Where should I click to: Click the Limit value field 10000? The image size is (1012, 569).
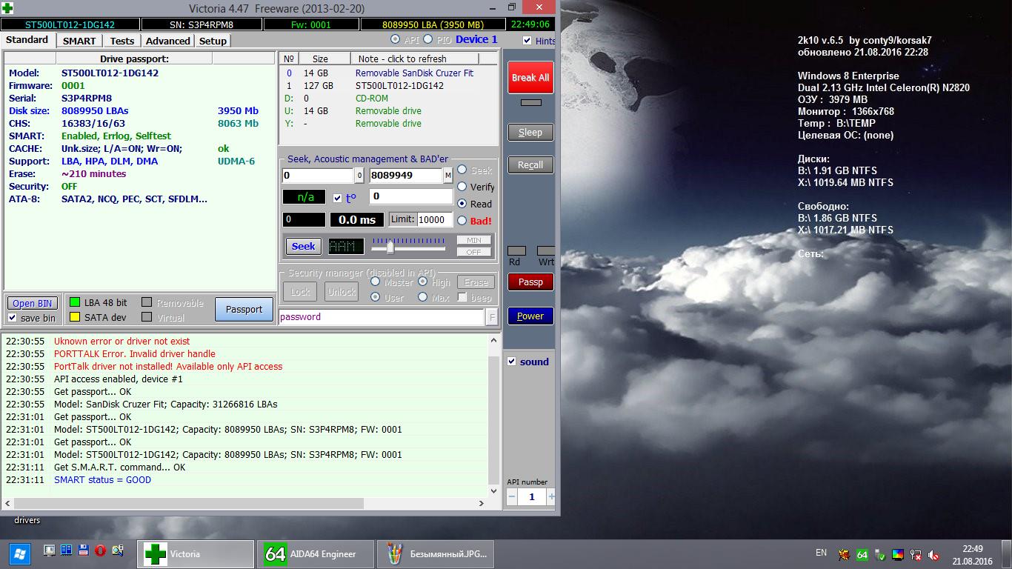pyautogui.click(x=435, y=219)
